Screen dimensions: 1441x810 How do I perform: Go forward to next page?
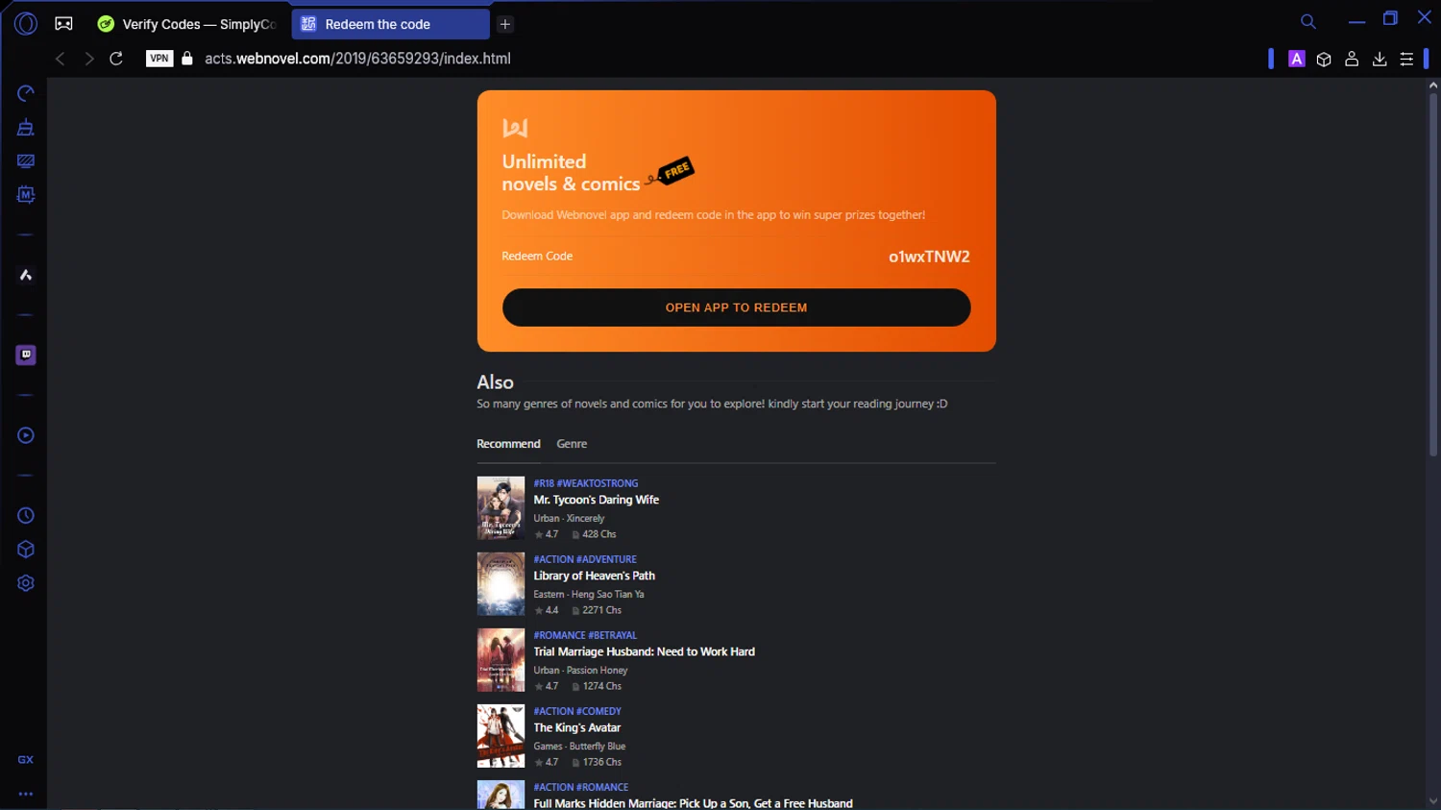point(88,59)
